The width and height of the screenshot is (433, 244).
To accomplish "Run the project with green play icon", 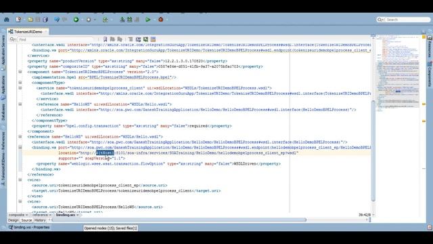I will [148, 20].
